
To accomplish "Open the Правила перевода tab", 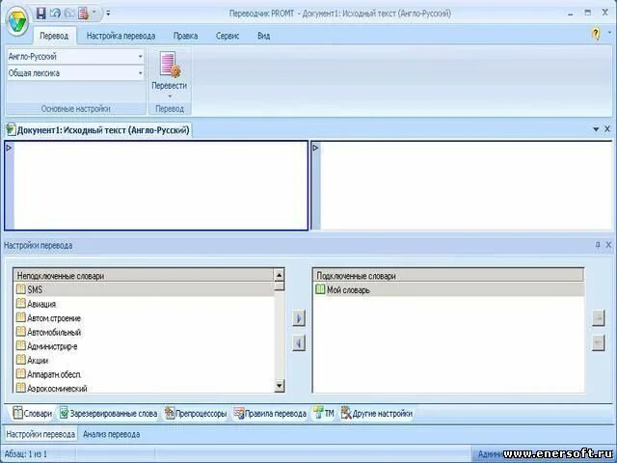I will click(x=270, y=414).
